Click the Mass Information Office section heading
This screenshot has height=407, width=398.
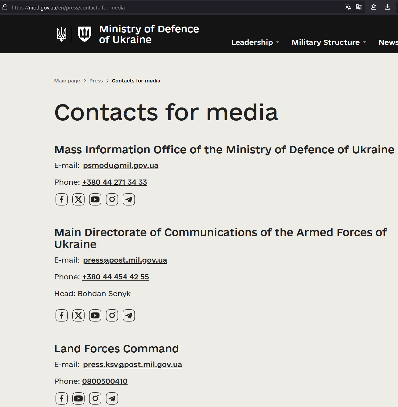click(x=224, y=150)
